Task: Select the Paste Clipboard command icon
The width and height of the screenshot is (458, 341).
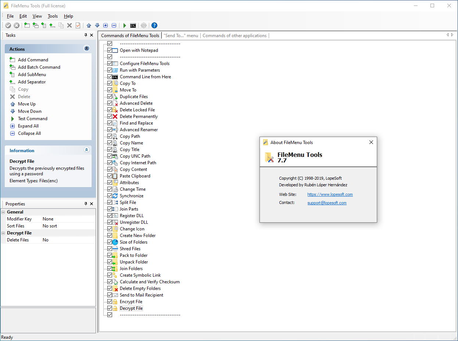Action: pyautogui.click(x=115, y=176)
